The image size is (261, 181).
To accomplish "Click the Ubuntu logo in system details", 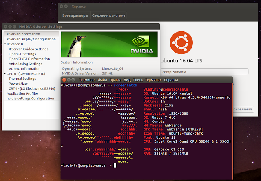I will click(181, 42).
